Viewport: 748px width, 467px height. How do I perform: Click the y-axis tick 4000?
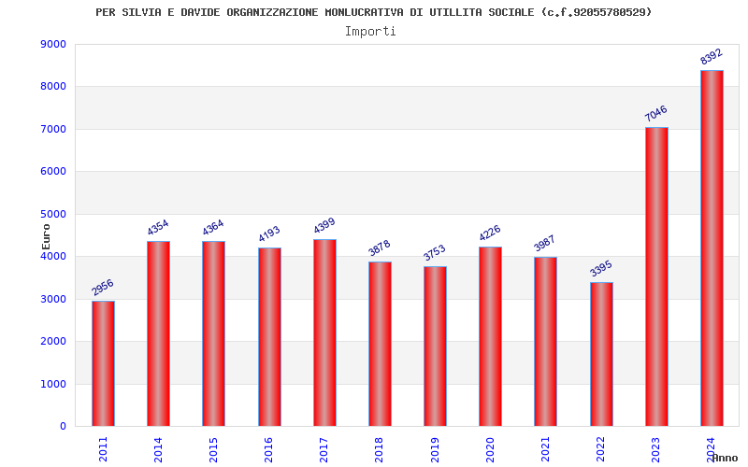53,256
